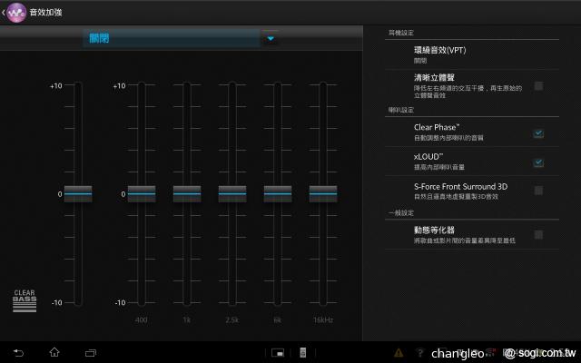Open the small apps window icon

pos(278,353)
